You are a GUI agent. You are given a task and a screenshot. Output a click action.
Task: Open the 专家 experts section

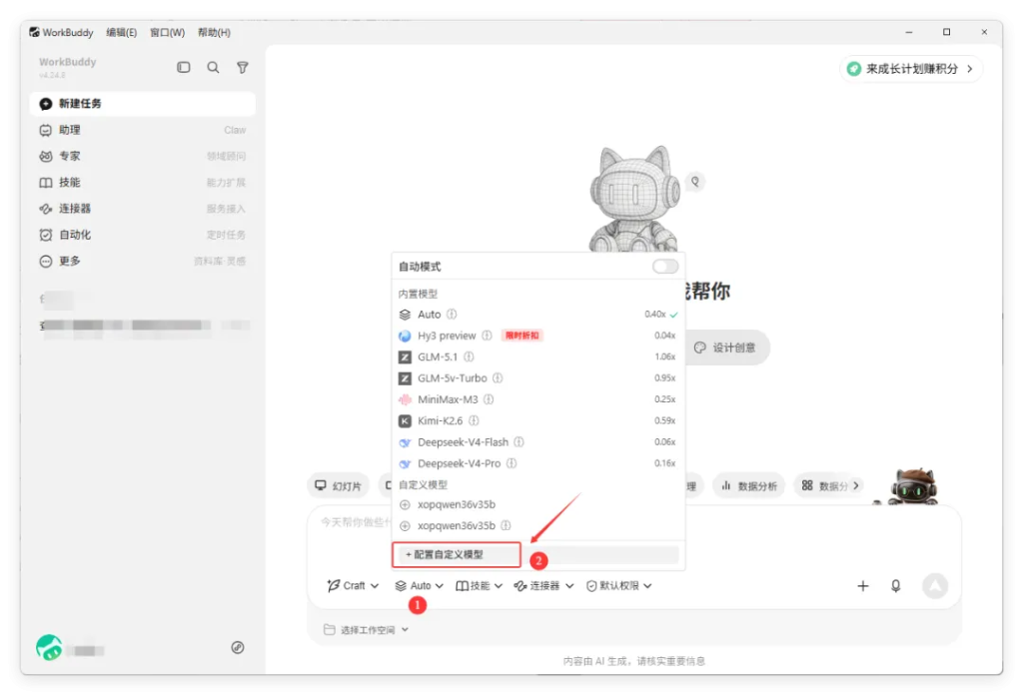(142, 156)
